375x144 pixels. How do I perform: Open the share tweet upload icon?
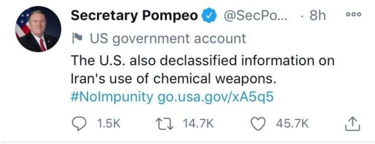(x=353, y=124)
